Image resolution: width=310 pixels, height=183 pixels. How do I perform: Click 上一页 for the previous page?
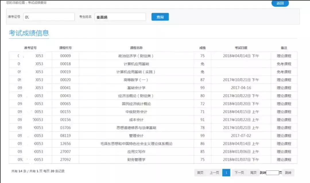pyautogui.click(x=214, y=173)
